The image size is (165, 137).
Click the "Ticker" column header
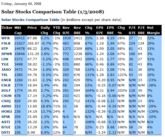click(7, 28)
